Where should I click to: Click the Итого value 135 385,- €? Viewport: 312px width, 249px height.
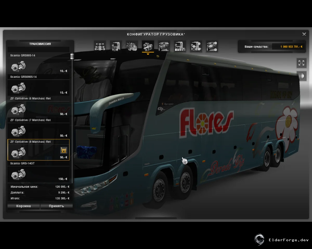click(x=62, y=198)
